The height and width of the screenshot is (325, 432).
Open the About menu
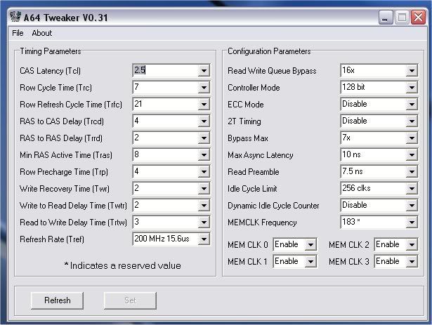pos(42,33)
